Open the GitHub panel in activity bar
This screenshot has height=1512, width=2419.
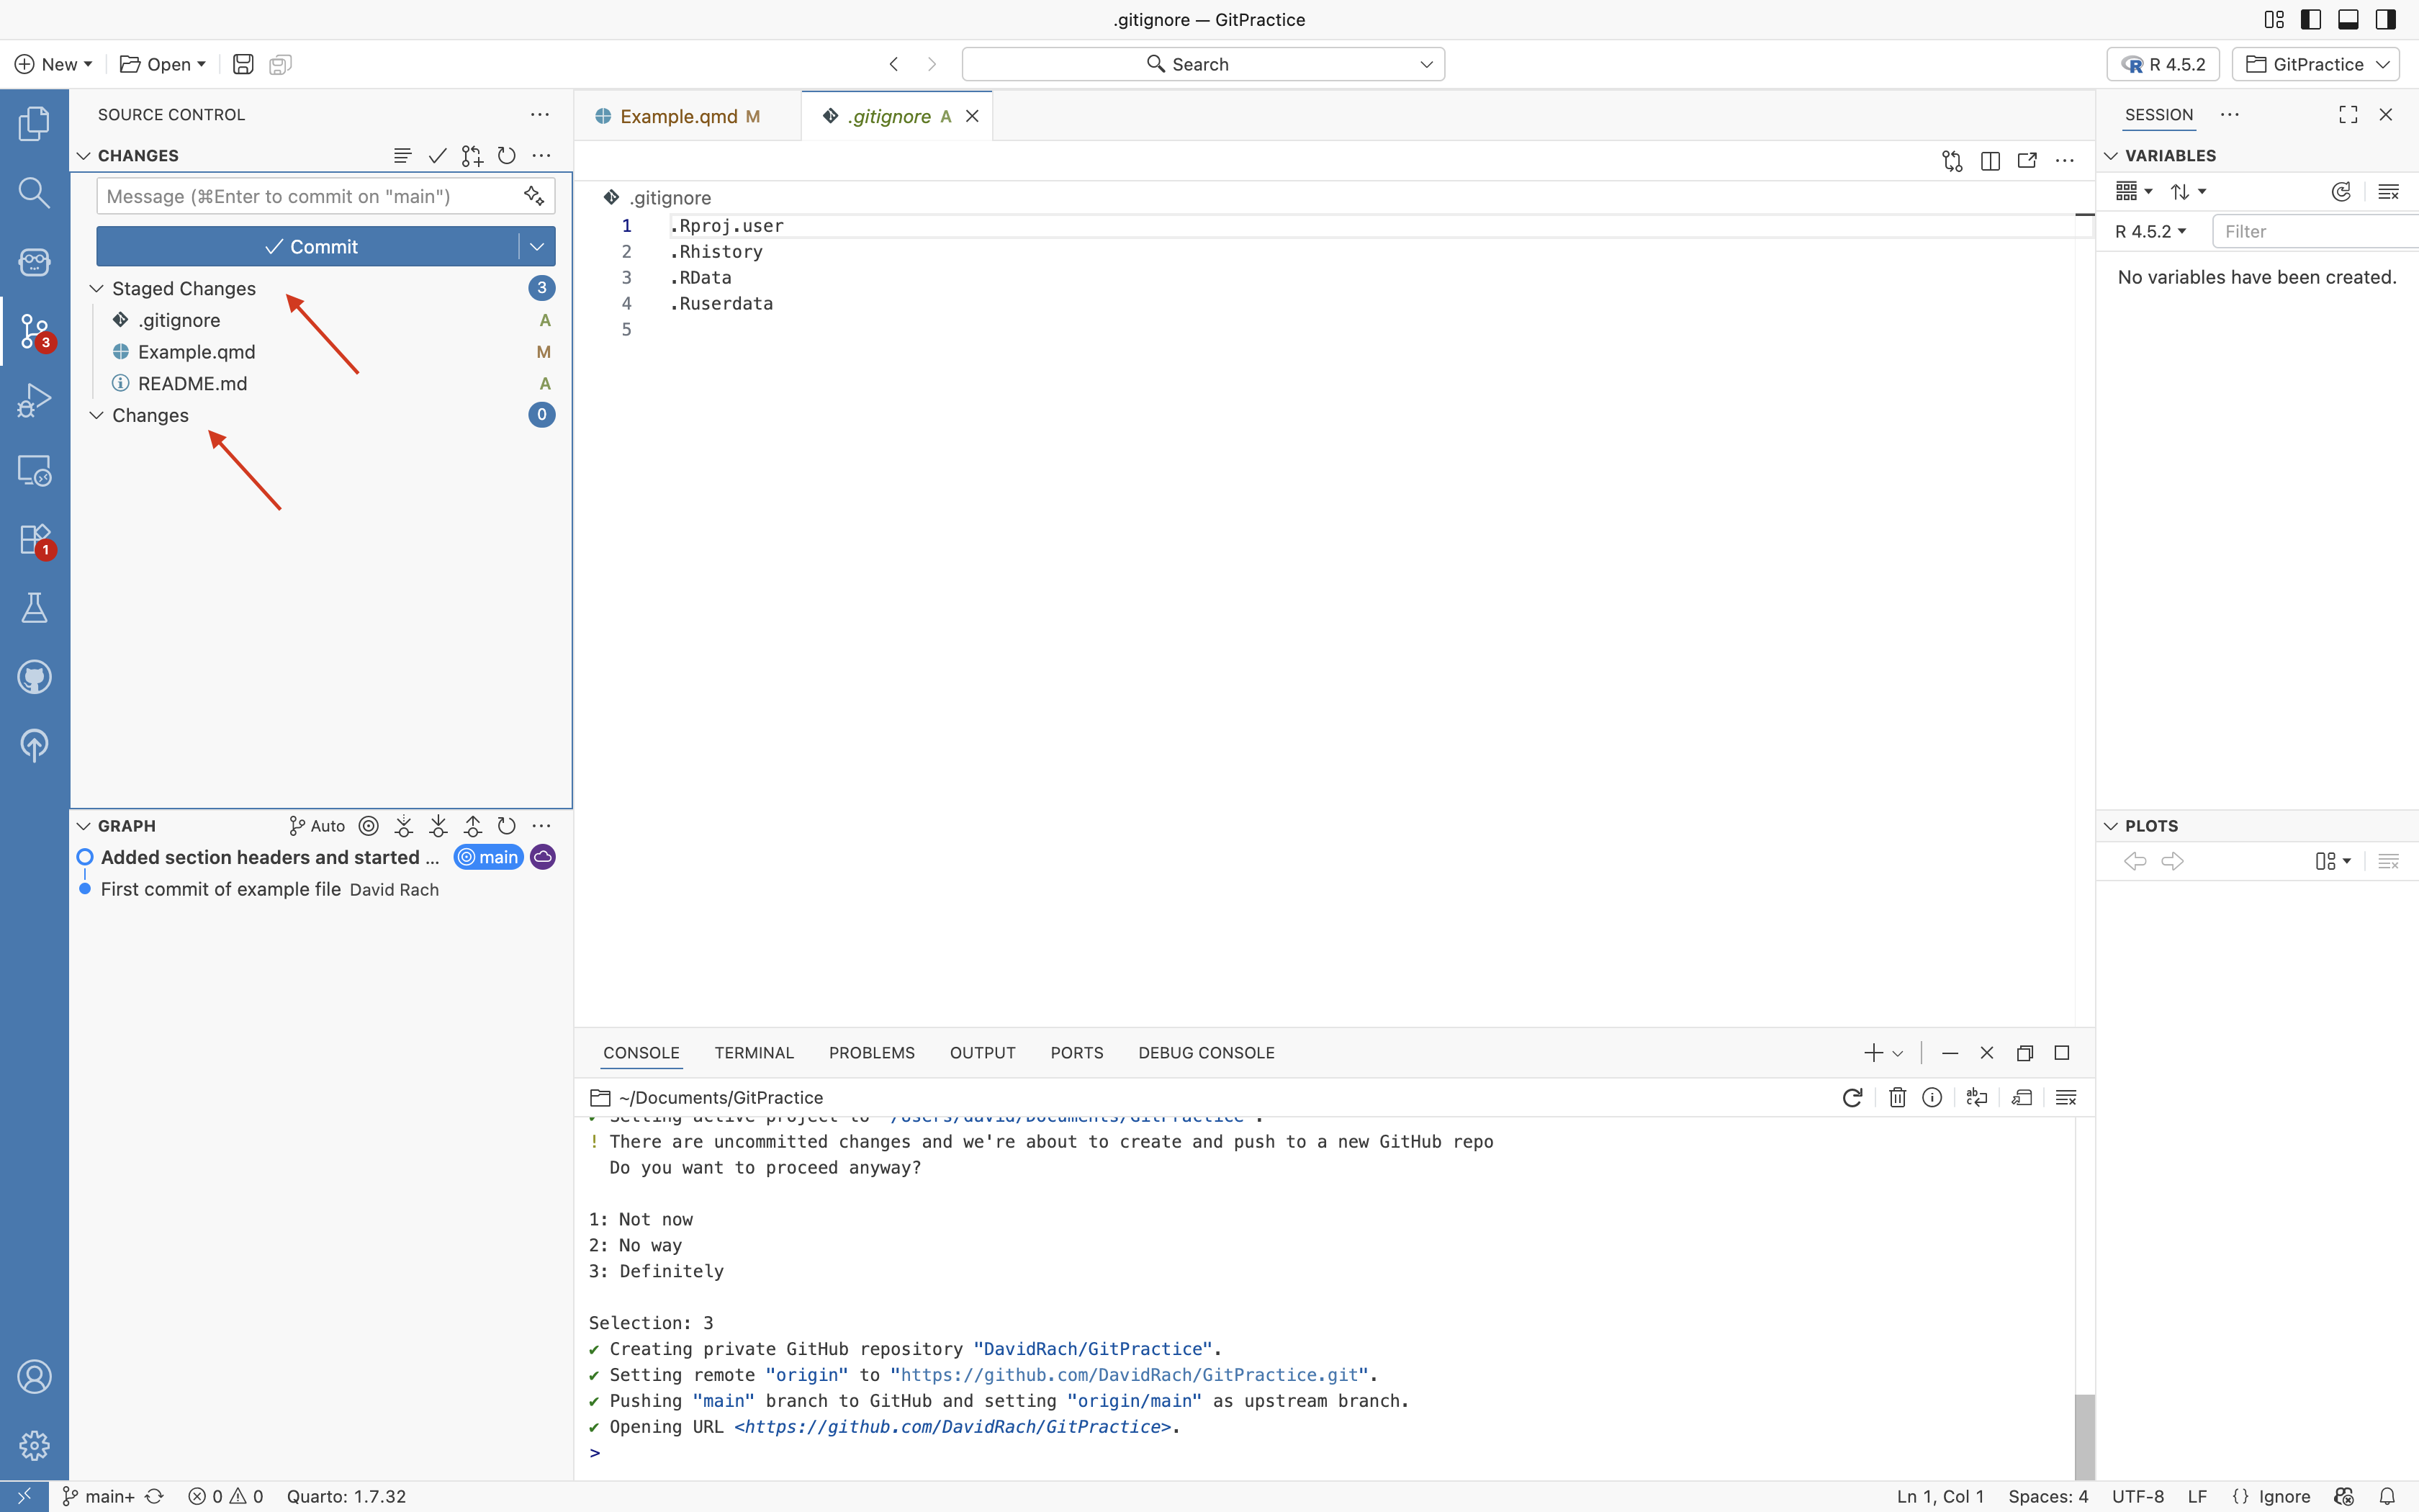[34, 677]
